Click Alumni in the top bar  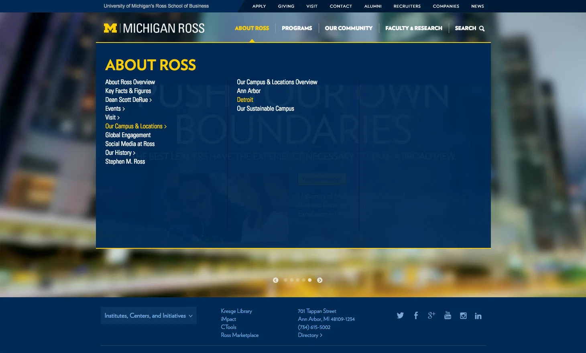[x=372, y=6]
